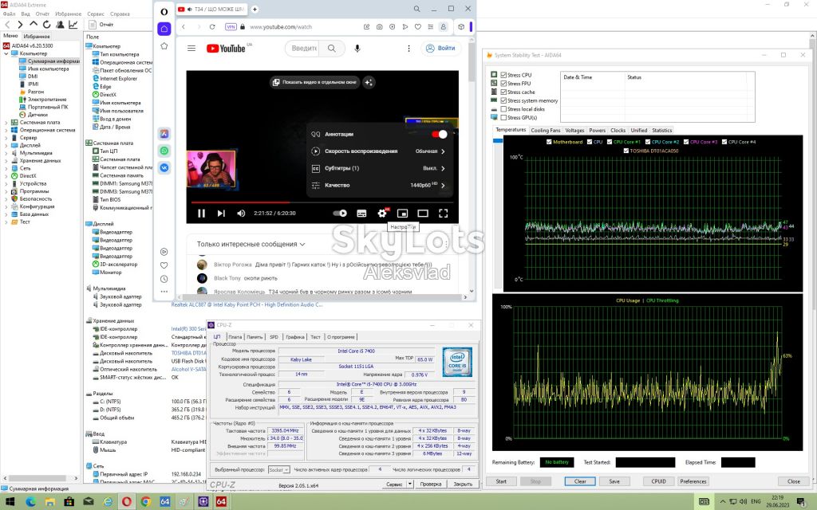This screenshot has width=817, height=510.
Task: Open the Только интересные сообщения chat dropdown
Action: 251,244
